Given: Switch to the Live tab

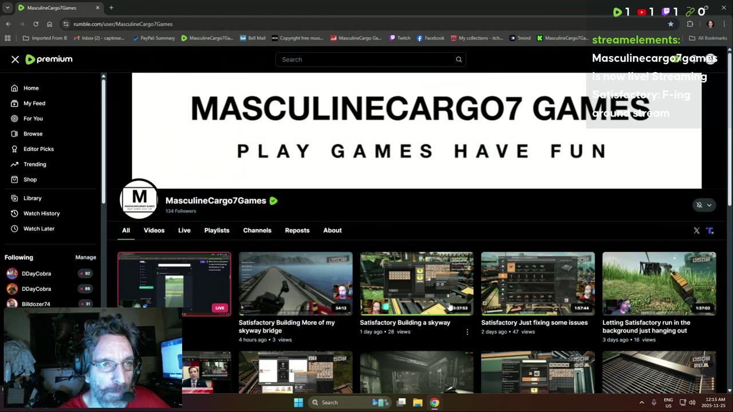Looking at the screenshot, I should pyautogui.click(x=184, y=231).
